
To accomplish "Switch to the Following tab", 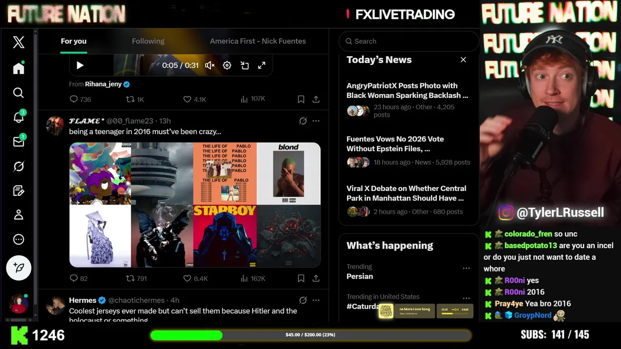I will (148, 41).
